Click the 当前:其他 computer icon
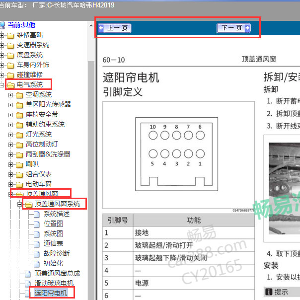The height and width of the screenshot is (300, 300). pyautogui.click(x=2, y=25)
